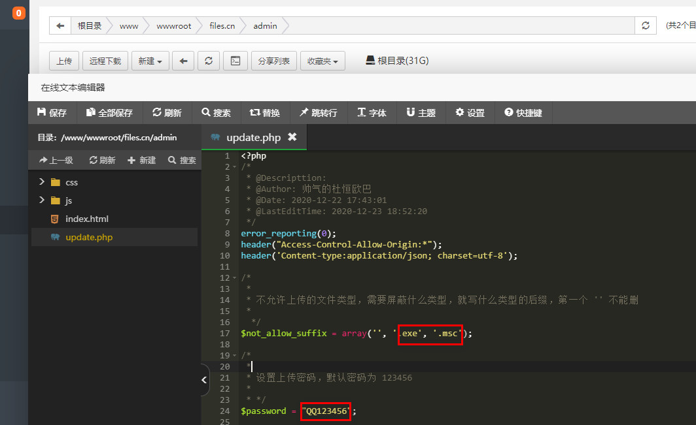Go up one level (上一级) in sidebar
Screen dimensions: 696x425
(x=56, y=160)
